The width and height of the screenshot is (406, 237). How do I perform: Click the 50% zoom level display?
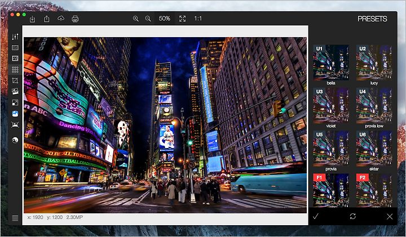[165, 19]
